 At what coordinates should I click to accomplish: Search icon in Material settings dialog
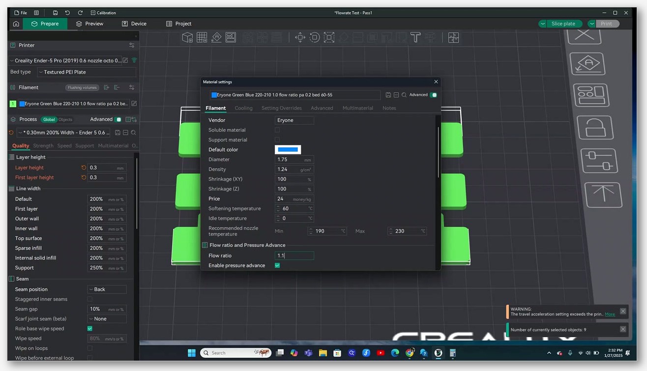point(404,95)
